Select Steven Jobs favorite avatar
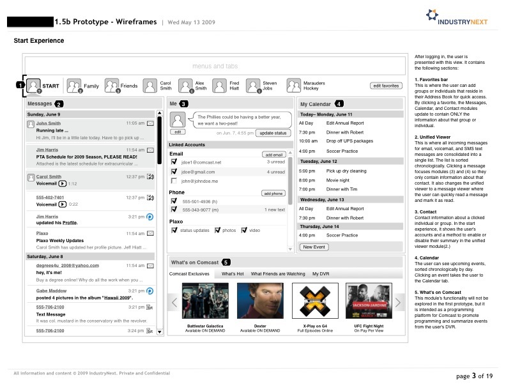 (x=253, y=86)
